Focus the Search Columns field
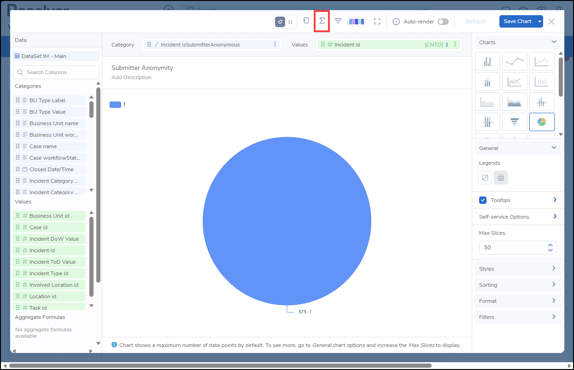574x370 pixels. point(56,72)
